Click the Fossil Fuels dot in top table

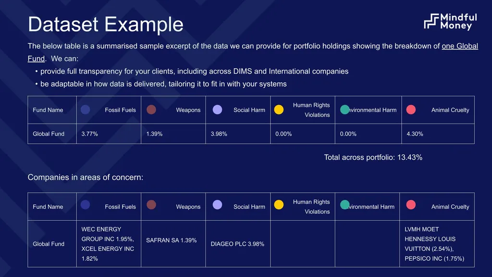click(x=86, y=110)
